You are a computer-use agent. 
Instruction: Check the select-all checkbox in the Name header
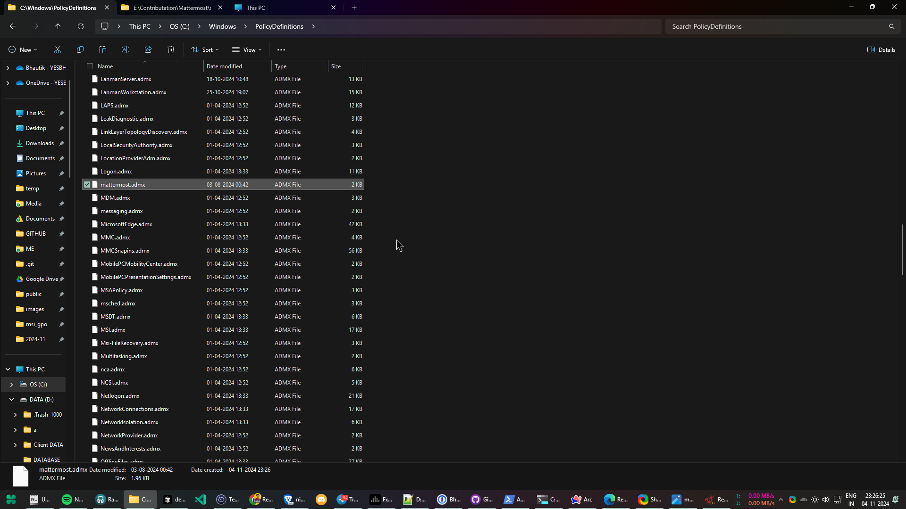(90, 66)
